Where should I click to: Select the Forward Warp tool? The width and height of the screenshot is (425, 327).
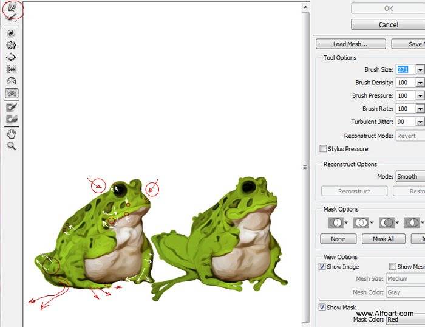click(x=12, y=7)
